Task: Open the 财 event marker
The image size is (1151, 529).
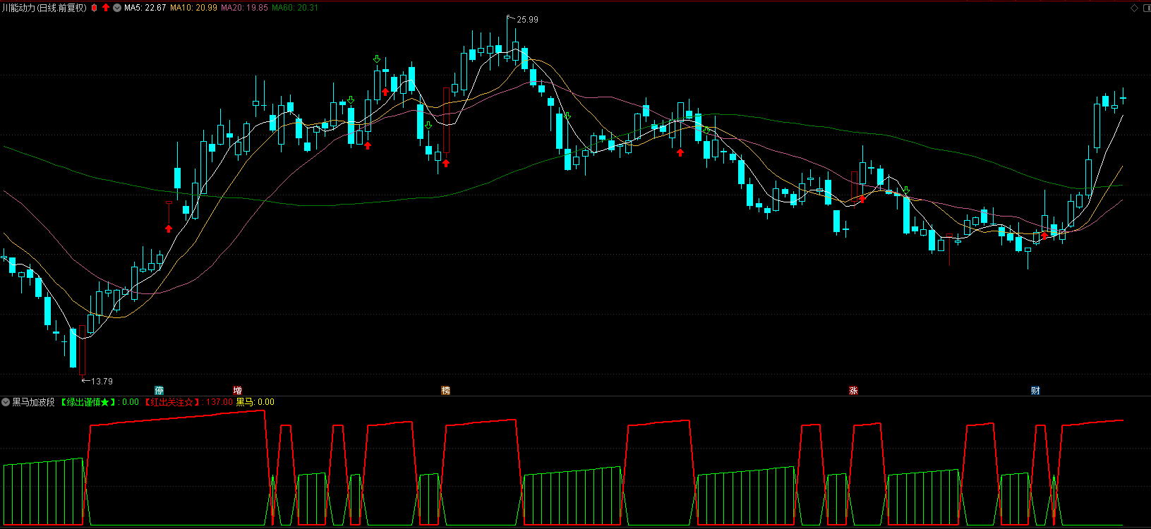Action: 1035,390
